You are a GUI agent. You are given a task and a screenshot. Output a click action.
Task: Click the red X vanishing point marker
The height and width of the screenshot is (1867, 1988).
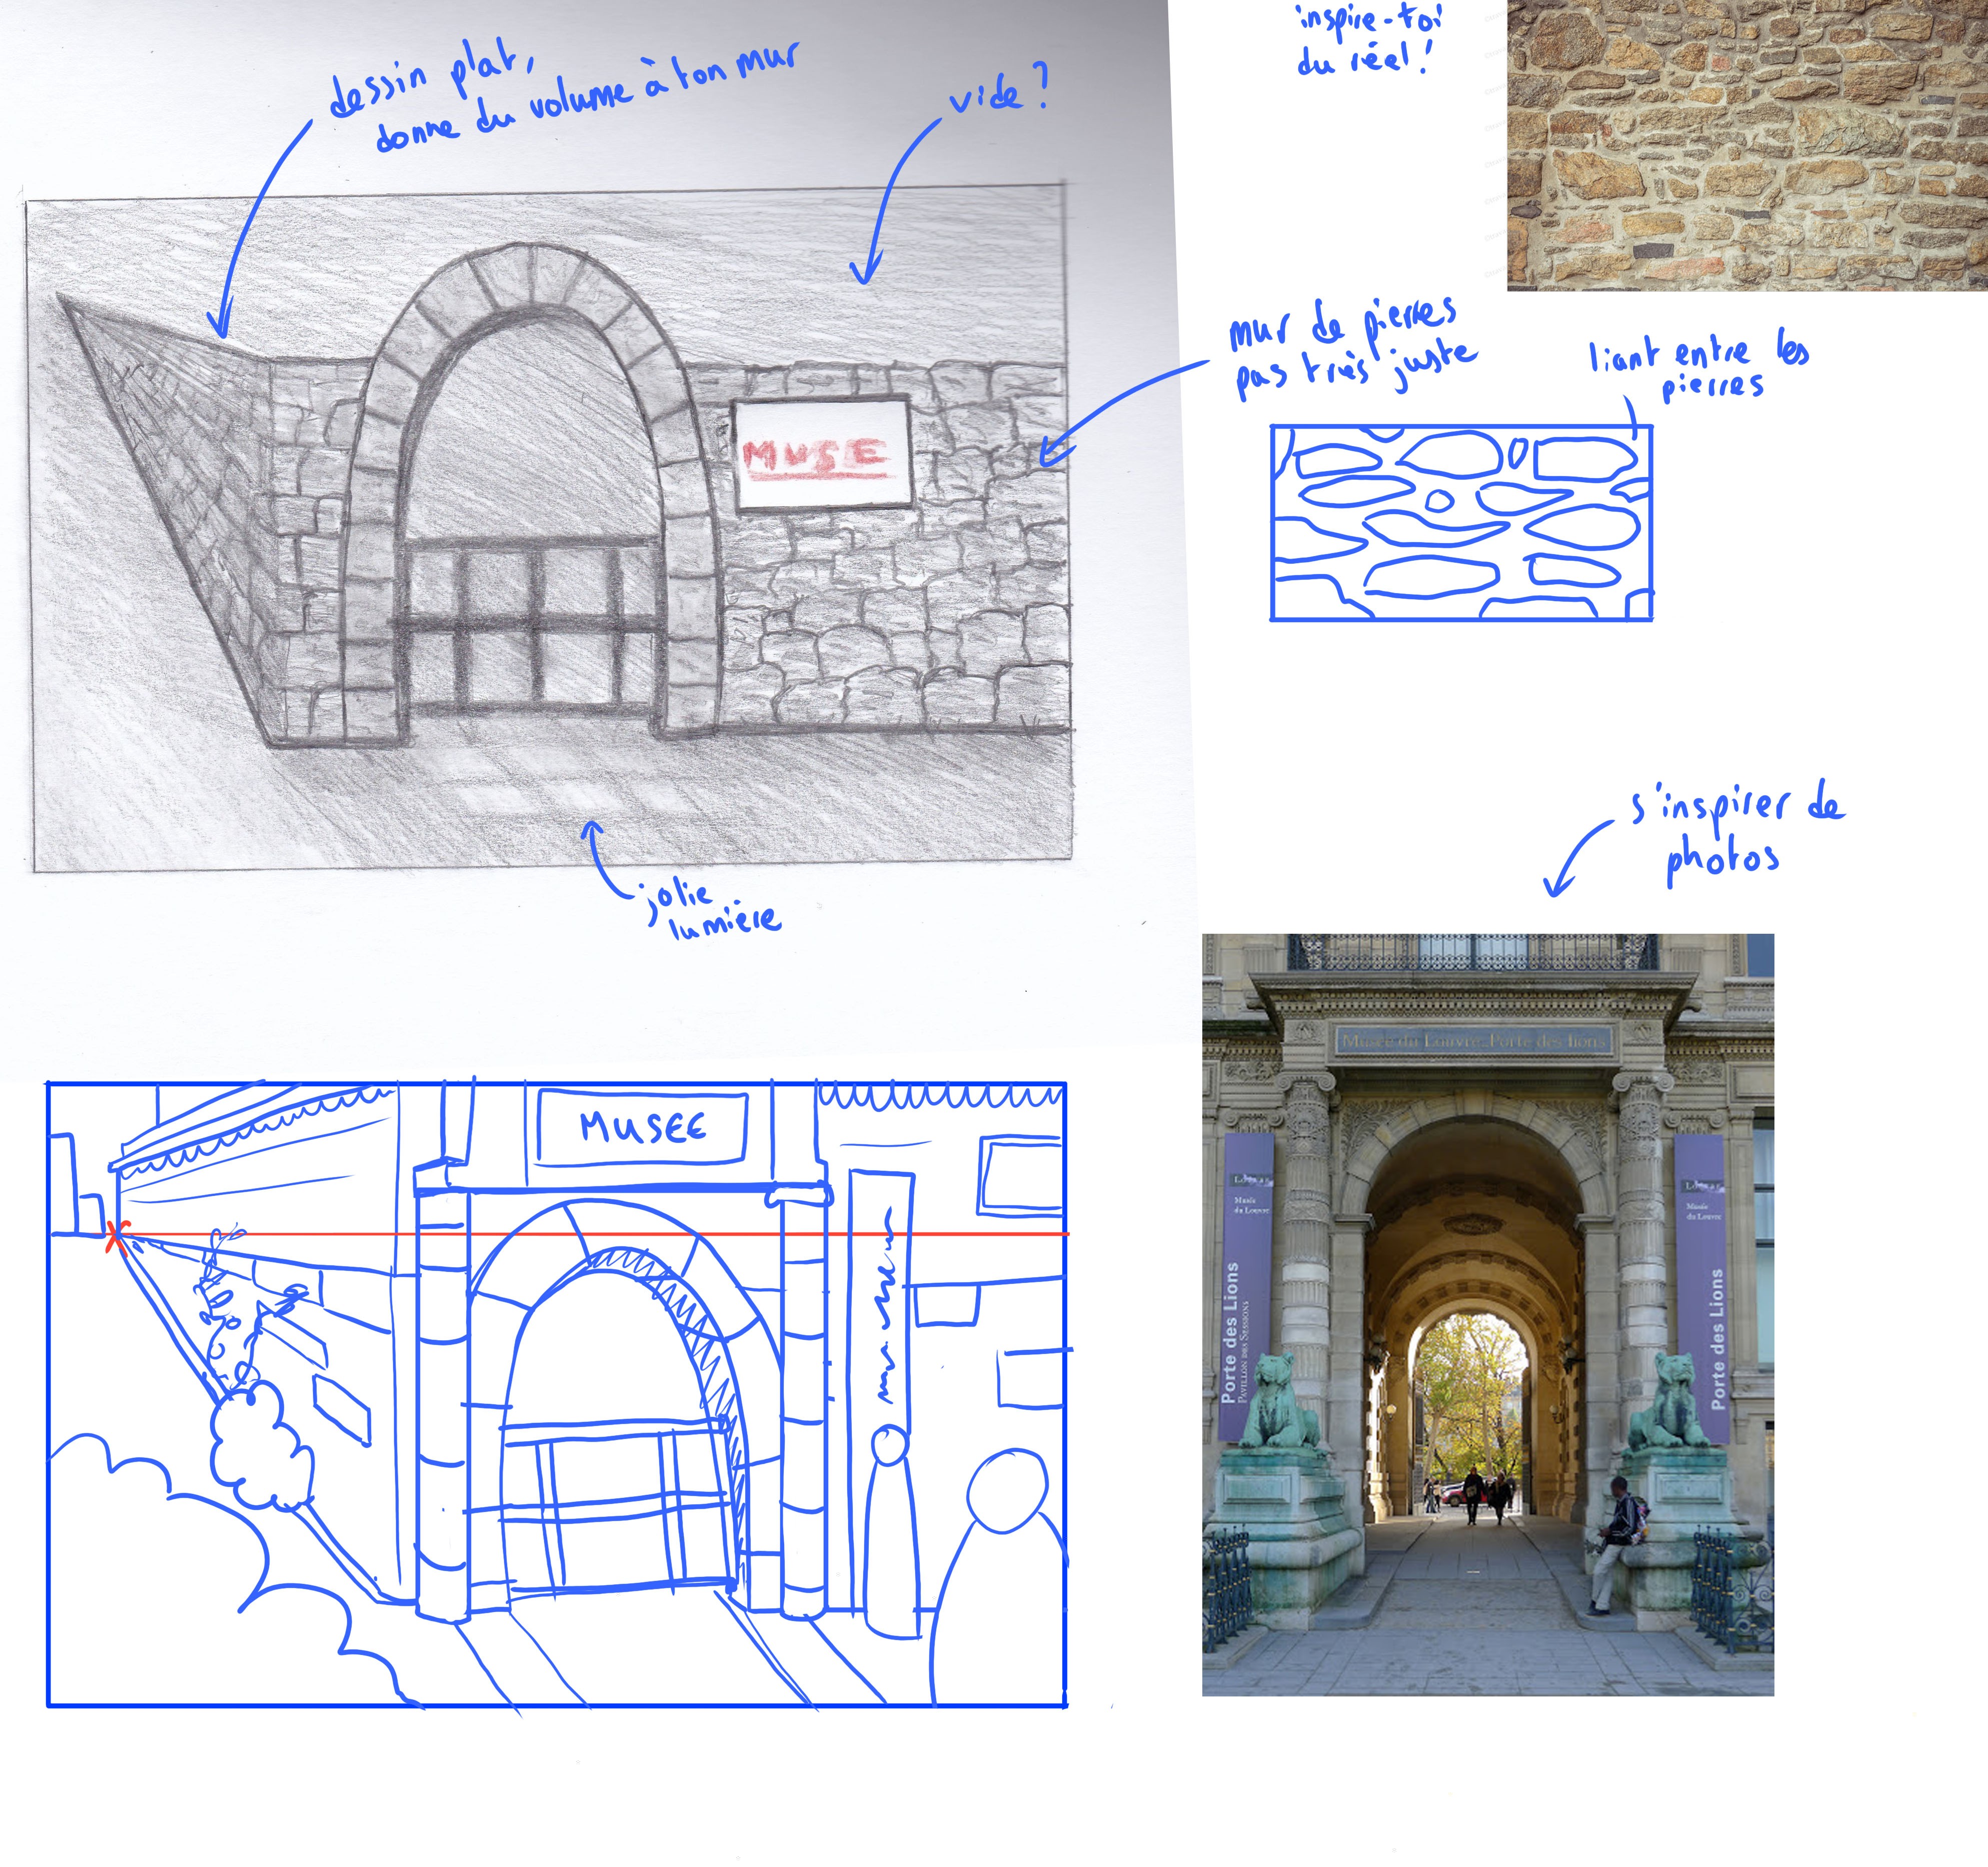pyautogui.click(x=117, y=1237)
